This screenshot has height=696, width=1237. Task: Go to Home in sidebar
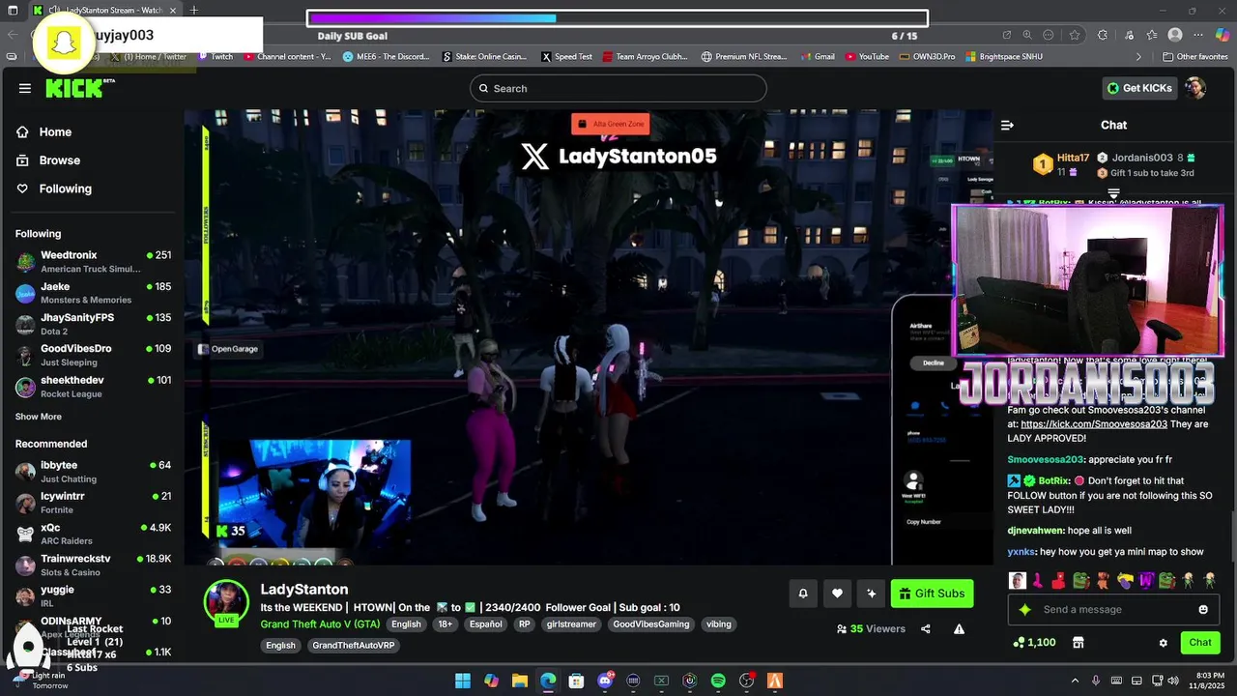click(x=43, y=132)
